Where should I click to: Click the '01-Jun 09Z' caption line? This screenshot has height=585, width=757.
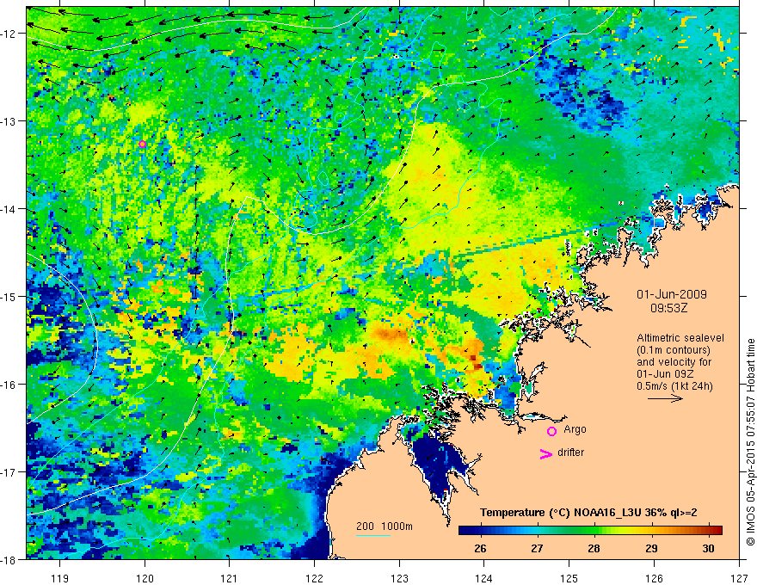(666, 374)
